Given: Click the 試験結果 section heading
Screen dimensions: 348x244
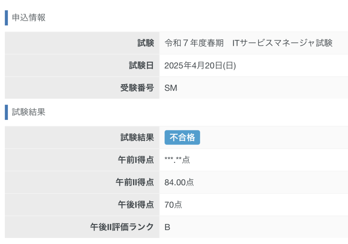Looking at the screenshot, I should [29, 112].
